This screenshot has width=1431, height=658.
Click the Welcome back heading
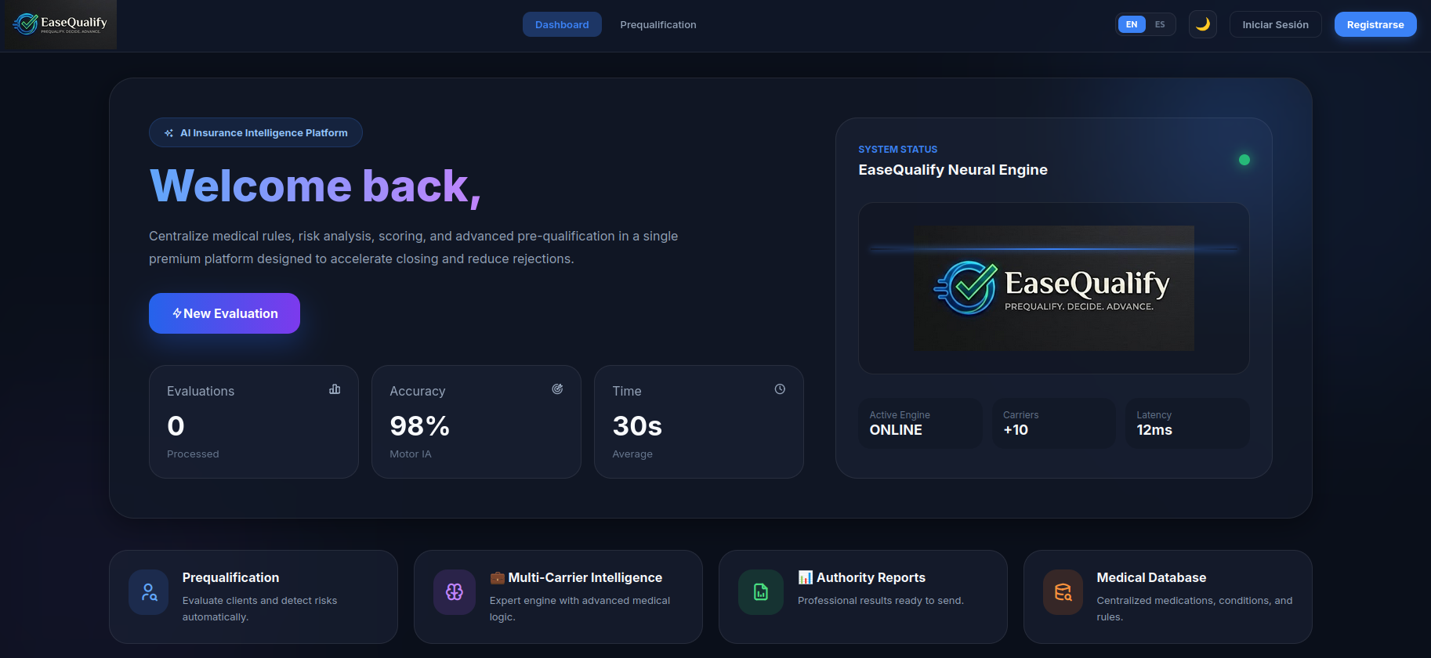coord(315,186)
